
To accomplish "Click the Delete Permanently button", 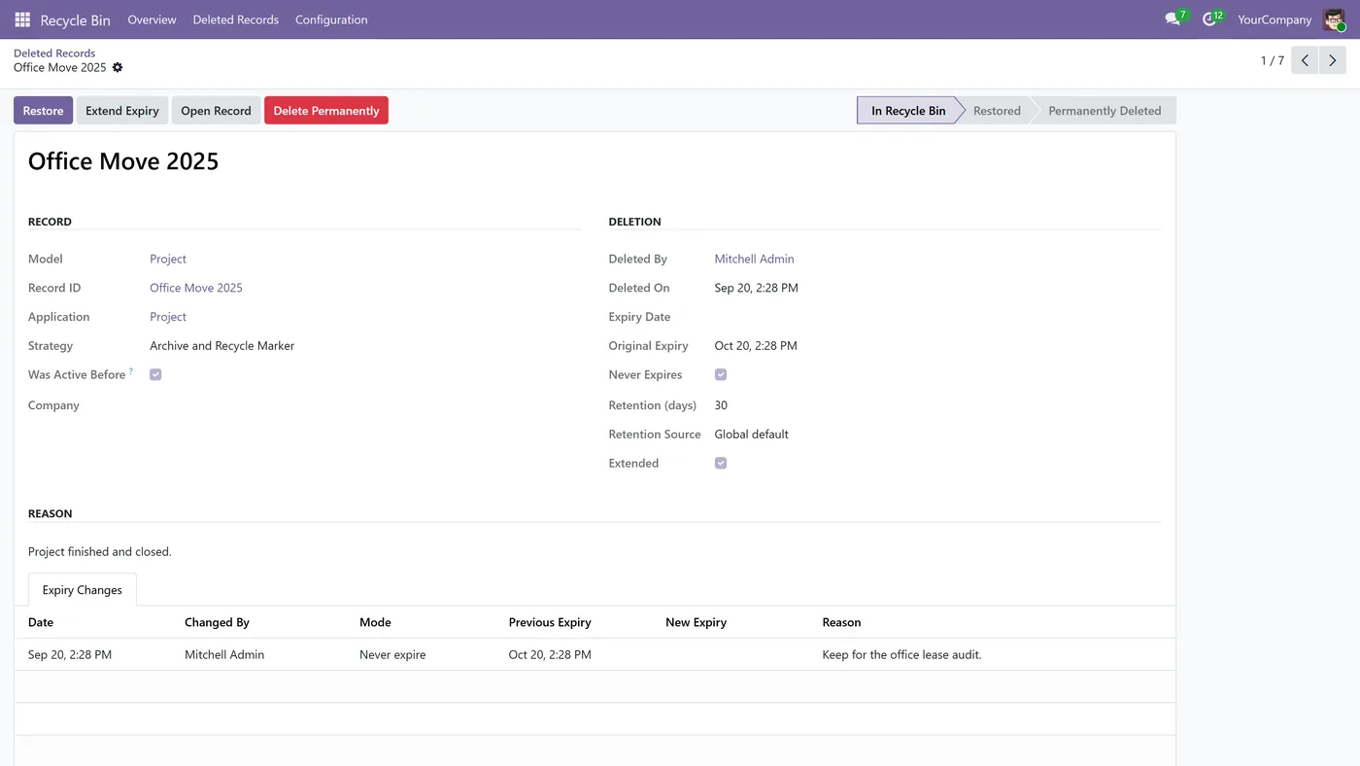I will 326,111.
